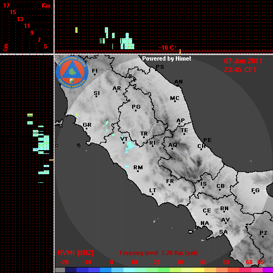
Task: Select the AP city label on map
Action: [181, 121]
